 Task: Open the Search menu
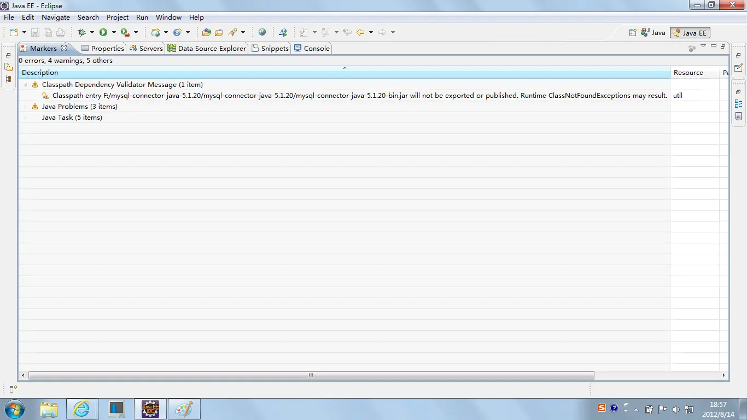point(88,17)
